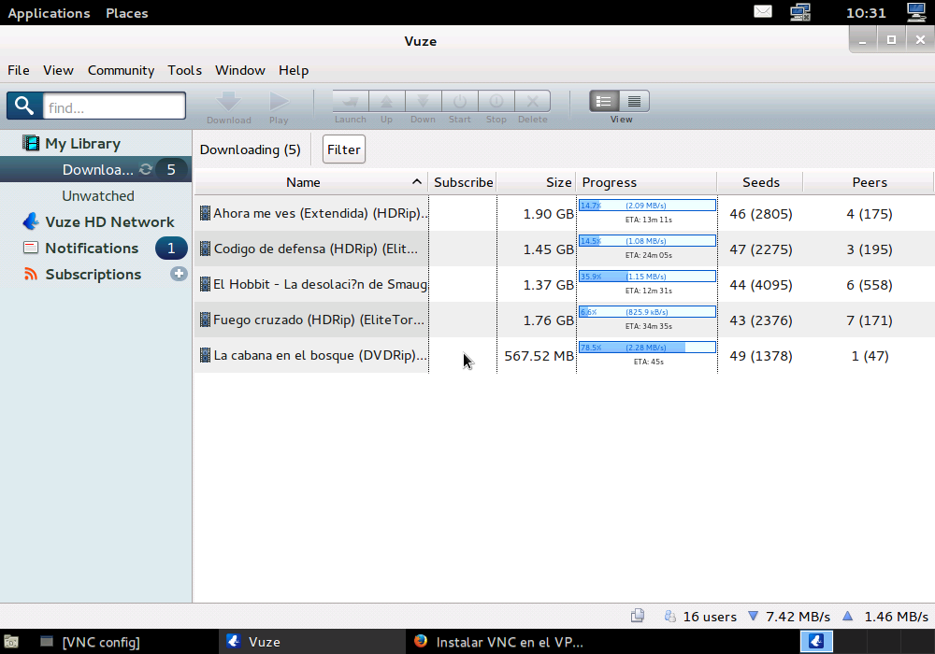
Task: Open the View menu
Action: (x=58, y=70)
